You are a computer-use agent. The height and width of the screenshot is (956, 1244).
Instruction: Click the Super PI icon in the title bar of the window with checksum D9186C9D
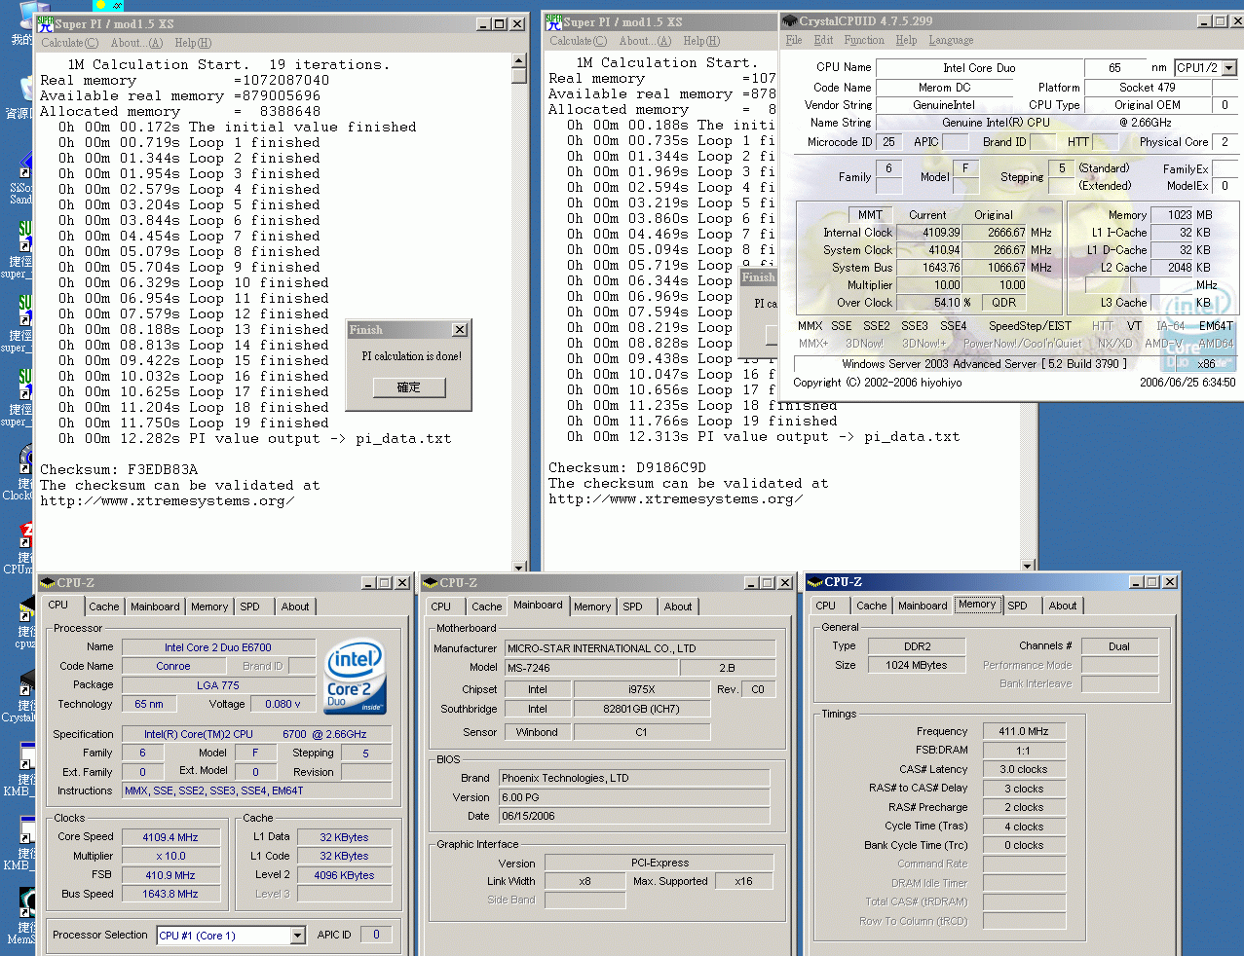pos(553,21)
